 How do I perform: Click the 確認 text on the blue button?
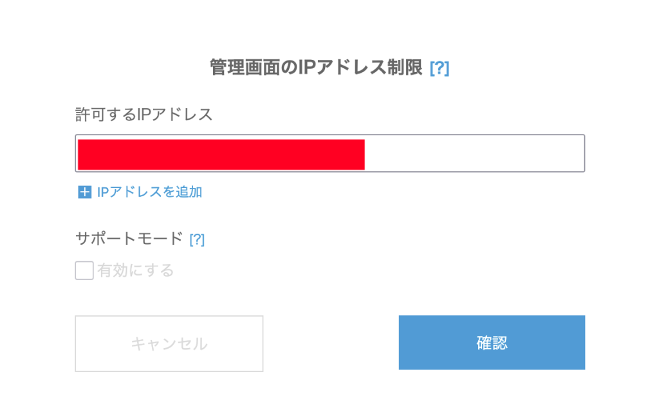(x=492, y=342)
